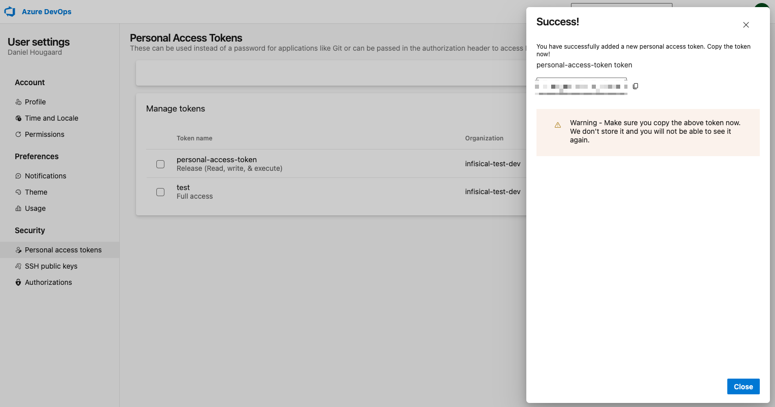This screenshot has width=775, height=407.
Task: Click the 'test' token name
Action: pyautogui.click(x=183, y=188)
